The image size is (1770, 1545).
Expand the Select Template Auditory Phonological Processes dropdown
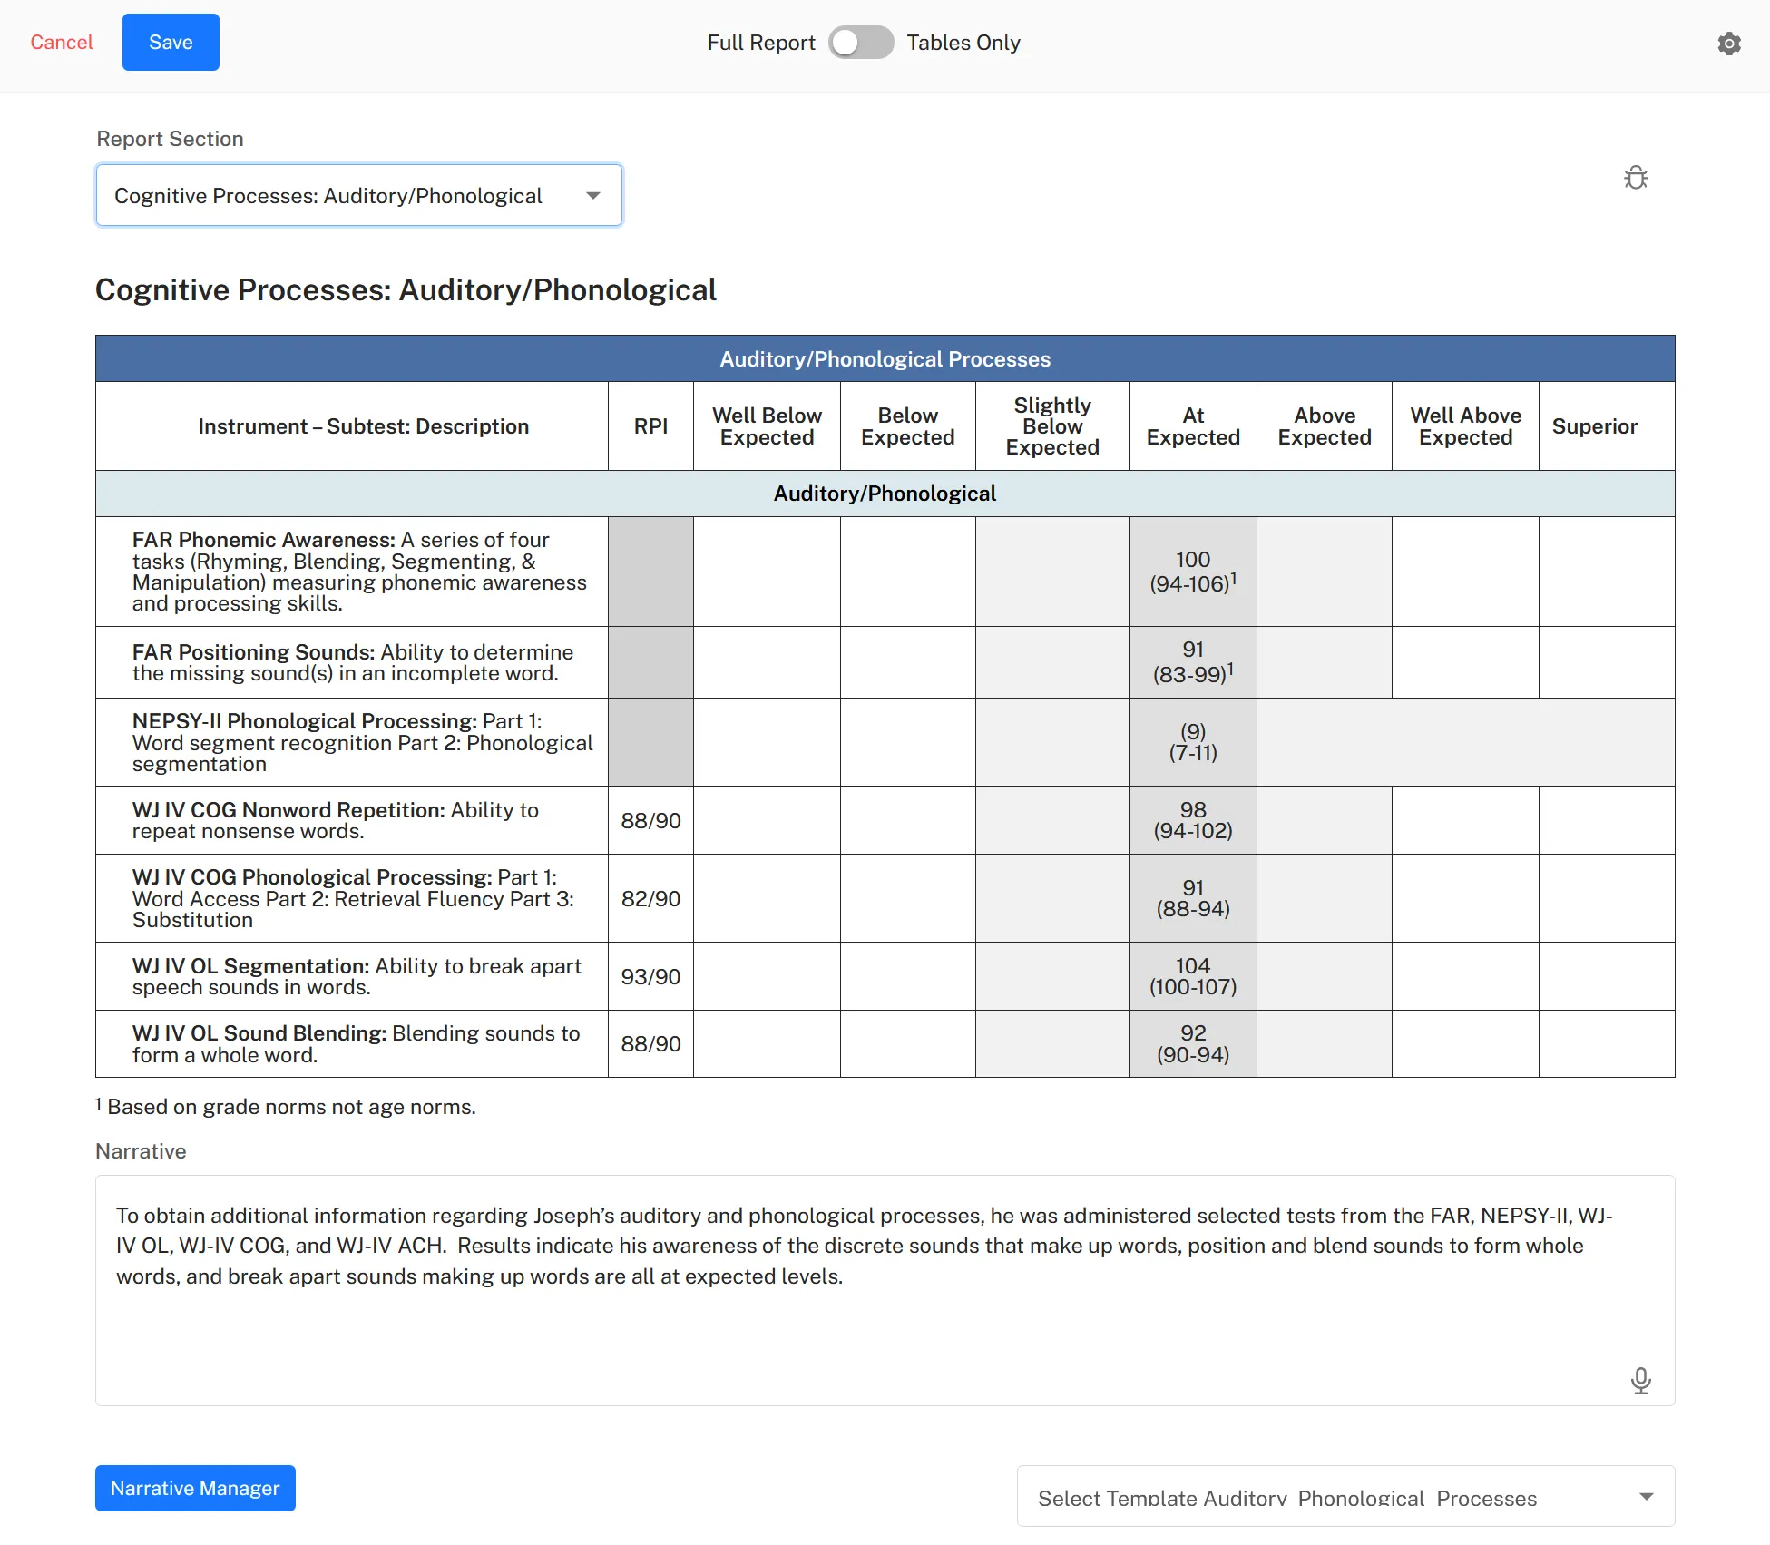pos(1345,1497)
